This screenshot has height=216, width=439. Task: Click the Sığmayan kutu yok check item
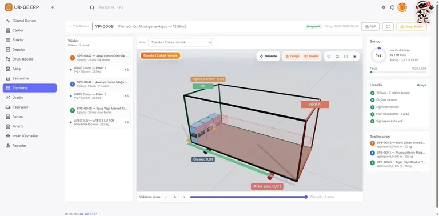pyautogui.click(x=386, y=121)
